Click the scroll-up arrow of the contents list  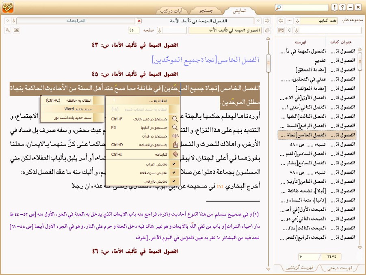[x=360, y=49]
